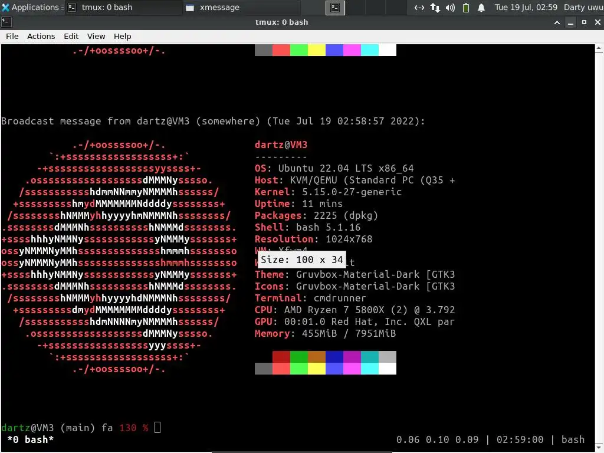Click the 'Shell: bash 5.1.16' line
The width and height of the screenshot is (604, 453).
[x=307, y=227]
